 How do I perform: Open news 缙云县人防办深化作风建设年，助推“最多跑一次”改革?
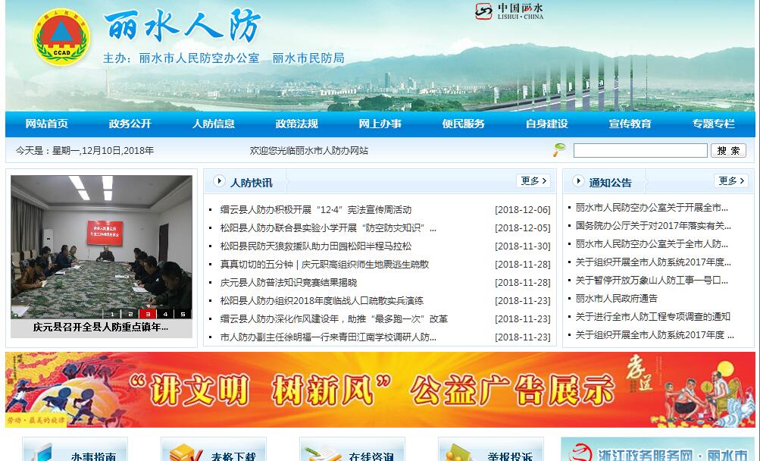pyautogui.click(x=334, y=318)
